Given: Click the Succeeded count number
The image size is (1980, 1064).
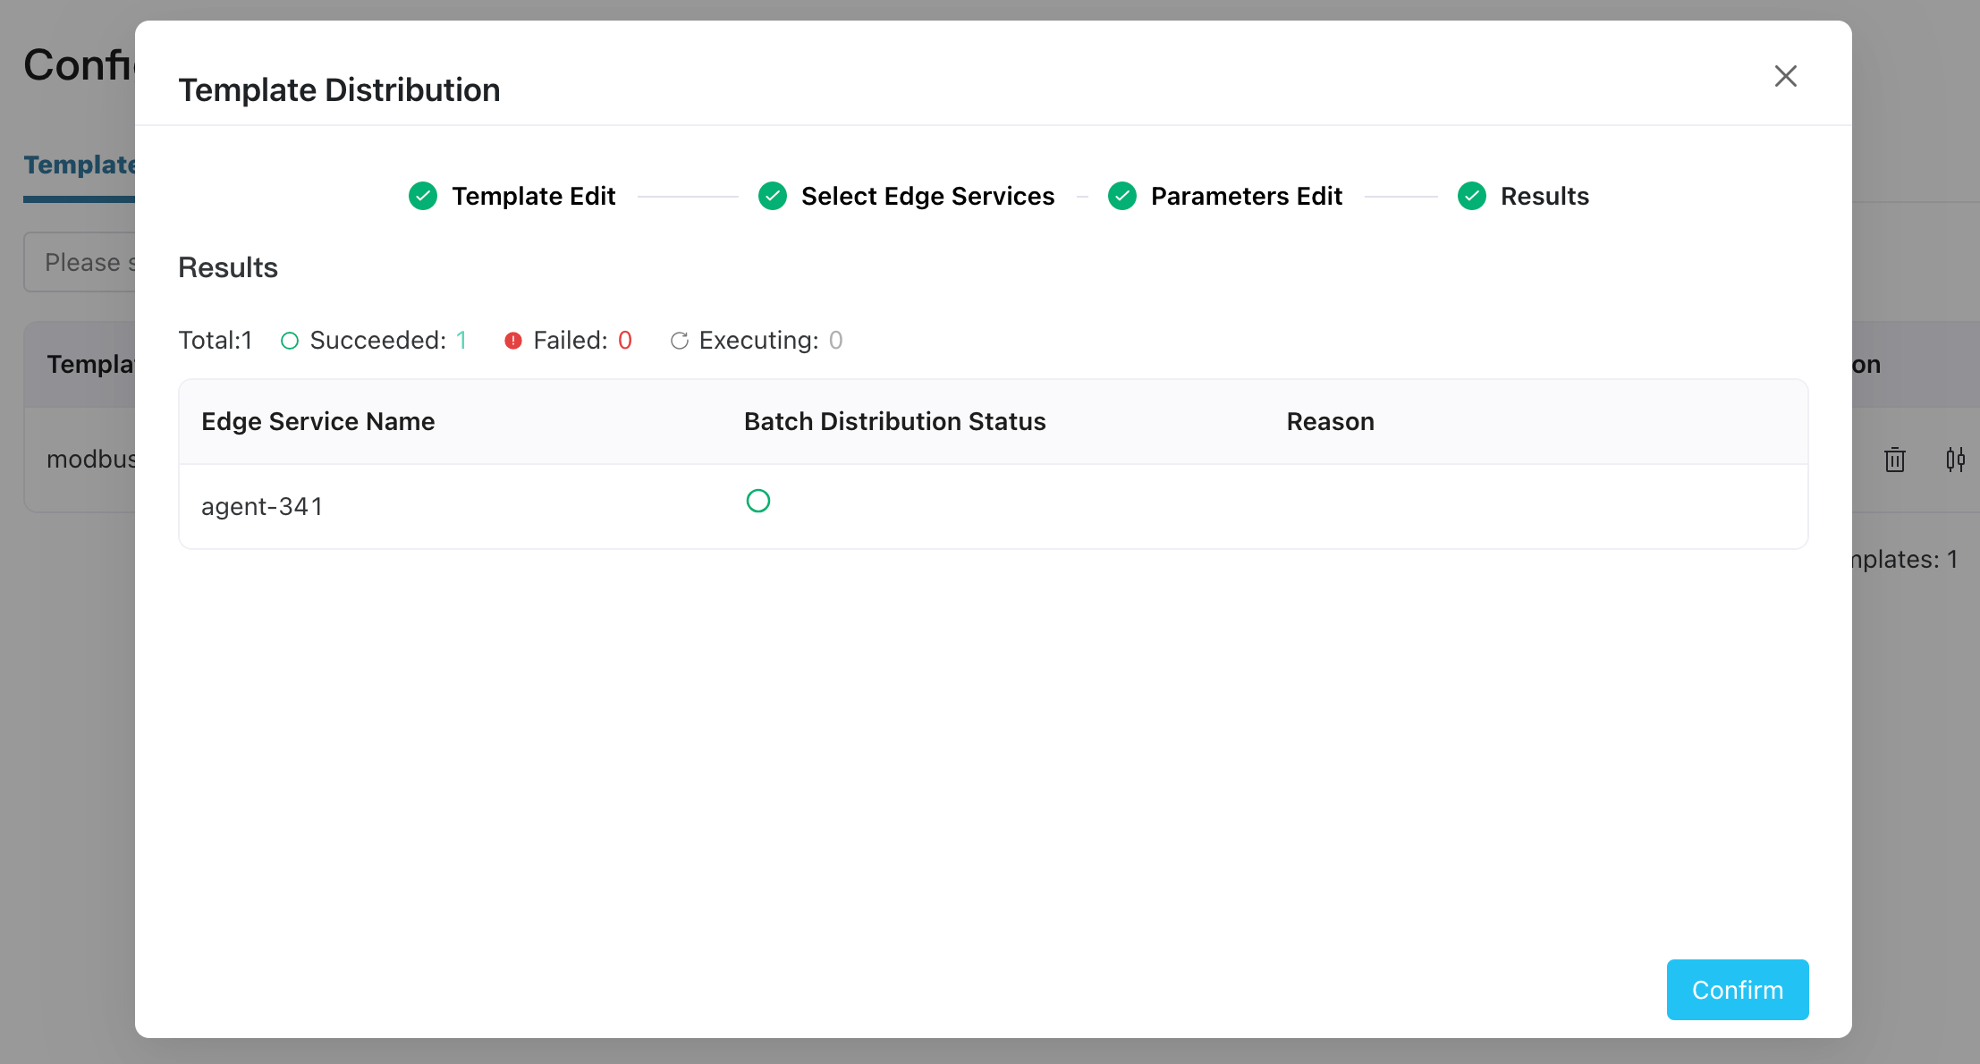Looking at the screenshot, I should click(461, 341).
